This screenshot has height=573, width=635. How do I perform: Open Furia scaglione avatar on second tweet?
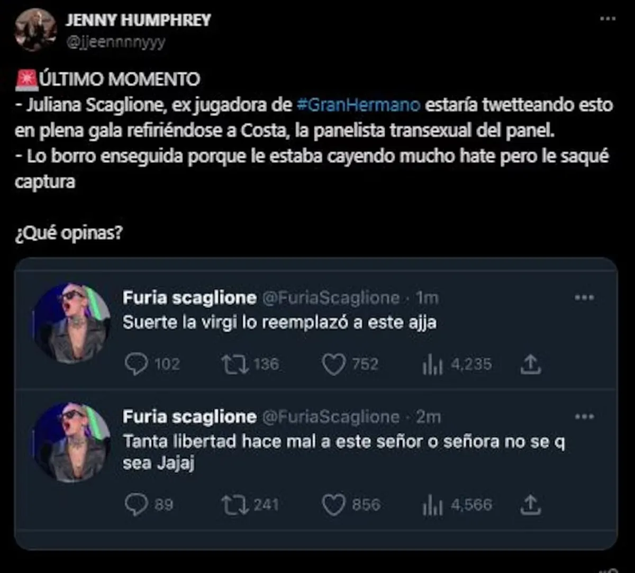72,442
